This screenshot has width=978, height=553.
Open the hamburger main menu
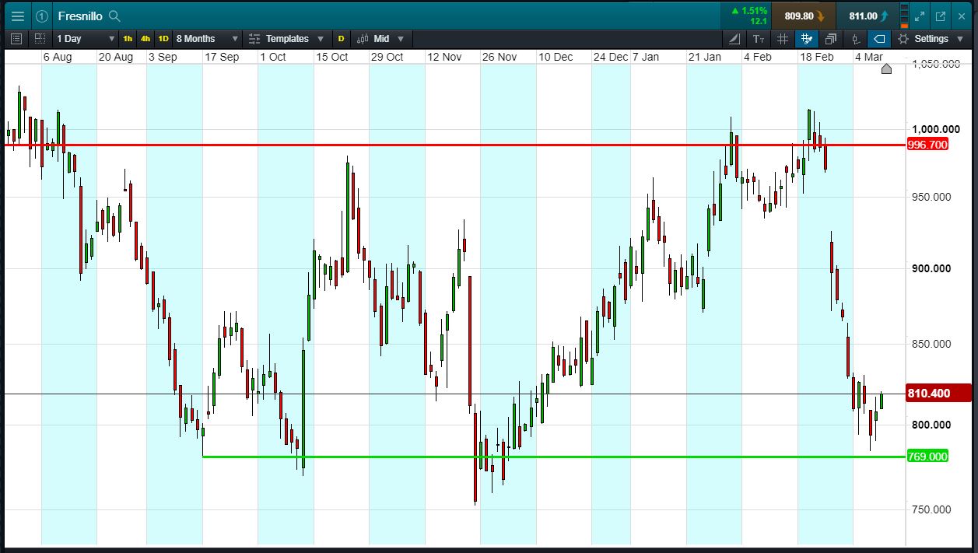pyautogui.click(x=17, y=16)
